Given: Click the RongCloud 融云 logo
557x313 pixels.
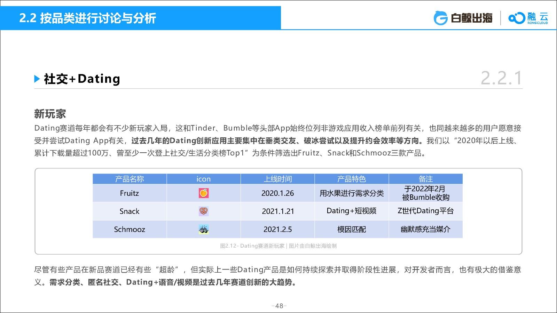Looking at the screenshot, I should pos(528,18).
